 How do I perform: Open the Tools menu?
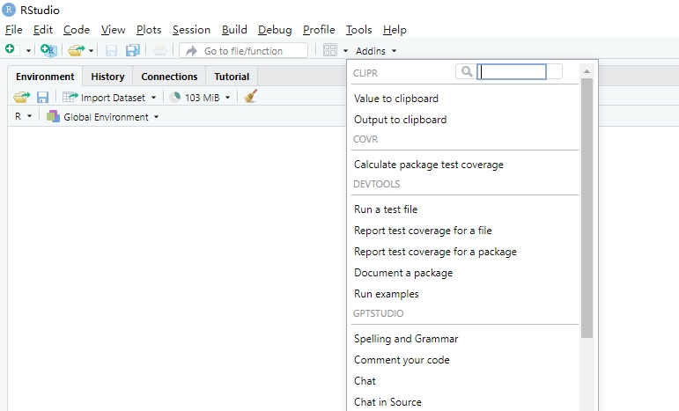tap(359, 30)
